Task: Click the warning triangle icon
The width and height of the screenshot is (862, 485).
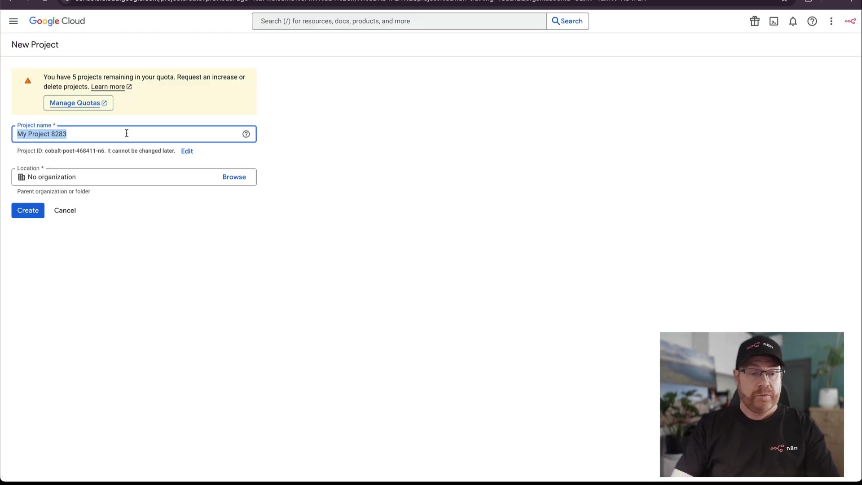Action: point(28,81)
